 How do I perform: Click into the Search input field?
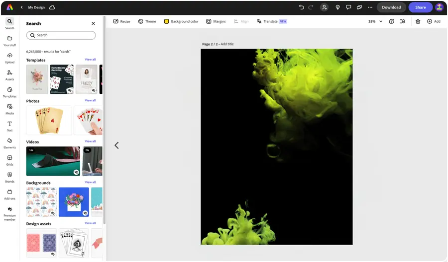tap(61, 35)
